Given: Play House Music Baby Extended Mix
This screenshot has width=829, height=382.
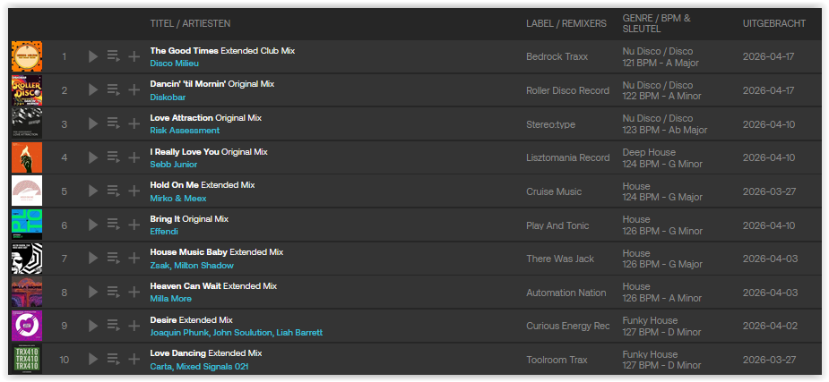Looking at the screenshot, I should pyautogui.click(x=93, y=259).
